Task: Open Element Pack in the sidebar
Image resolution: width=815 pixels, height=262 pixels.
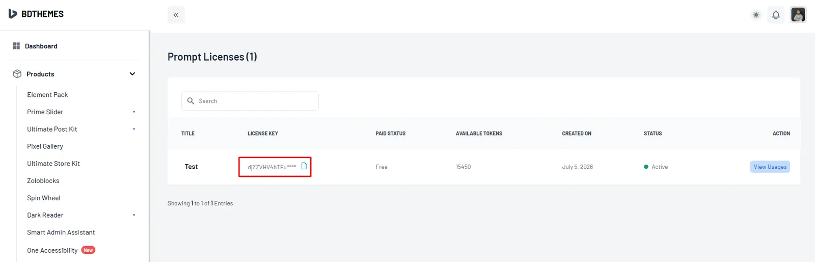Action: (x=47, y=95)
